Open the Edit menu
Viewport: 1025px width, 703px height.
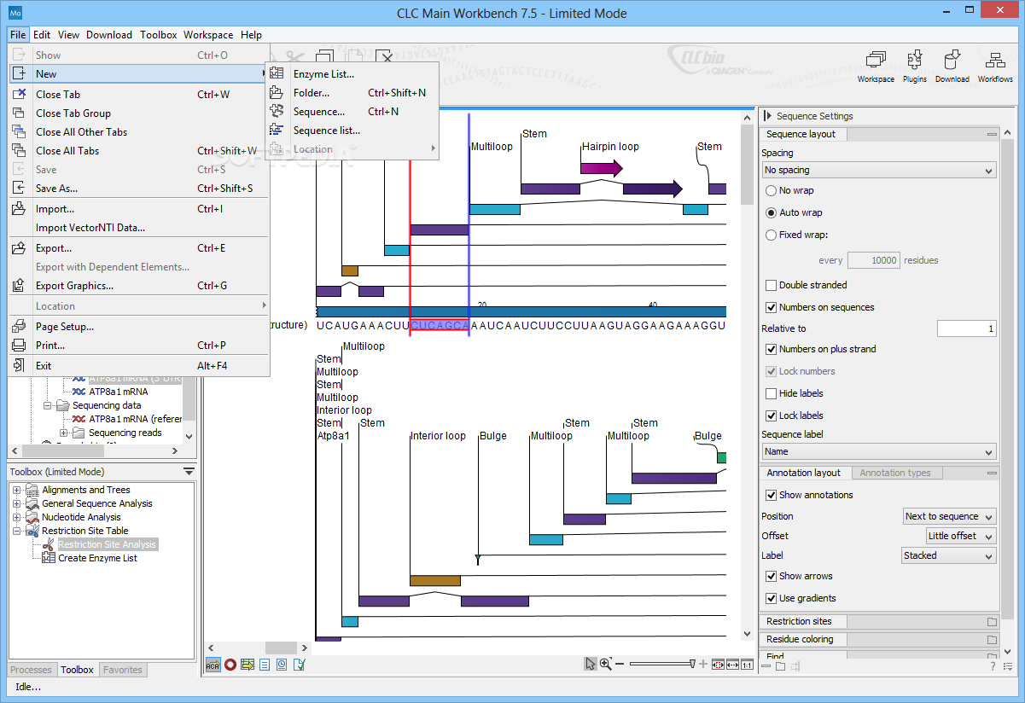(42, 35)
